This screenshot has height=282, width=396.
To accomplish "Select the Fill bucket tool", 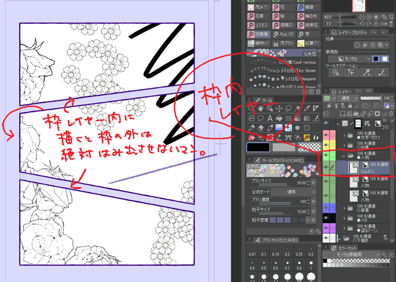I will [x=279, y=118].
